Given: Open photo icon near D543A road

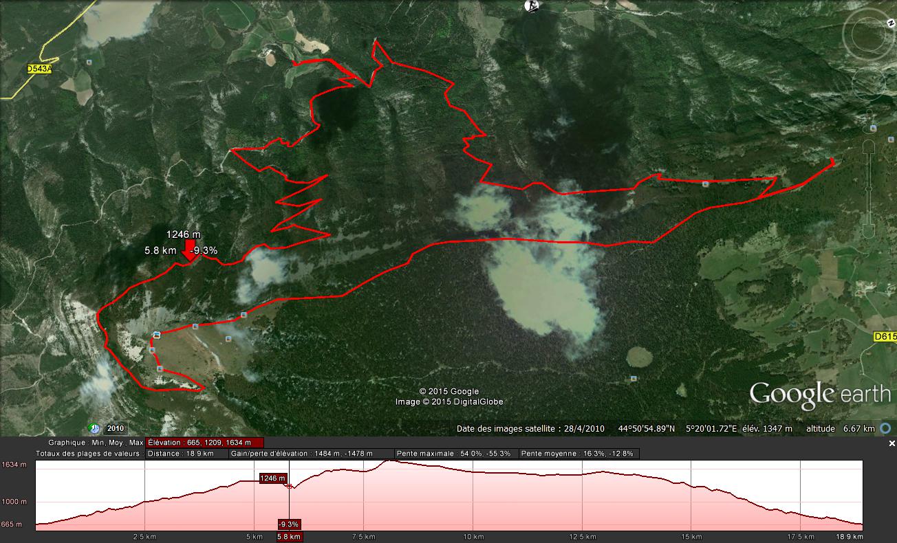Looking at the screenshot, I should coord(90,62).
